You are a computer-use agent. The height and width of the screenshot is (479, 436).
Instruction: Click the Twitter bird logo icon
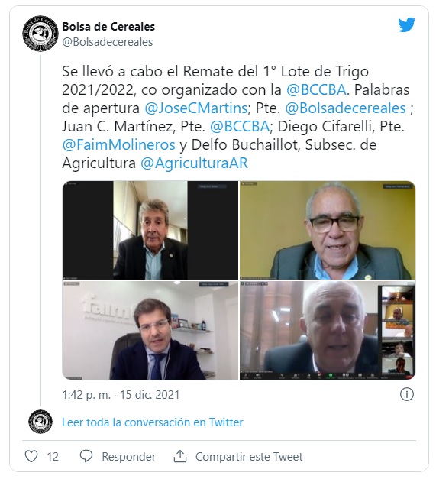(406, 24)
